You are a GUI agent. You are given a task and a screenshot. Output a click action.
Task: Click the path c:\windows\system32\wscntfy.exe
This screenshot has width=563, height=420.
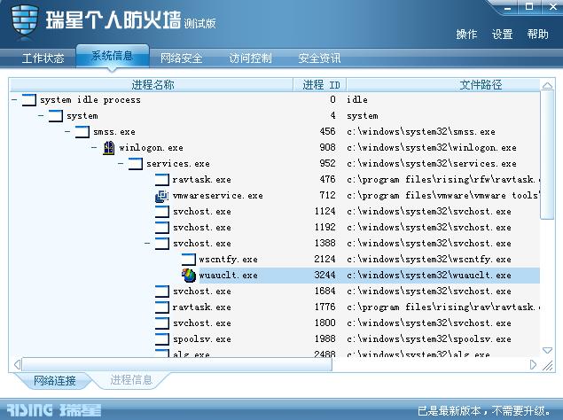tap(429, 260)
